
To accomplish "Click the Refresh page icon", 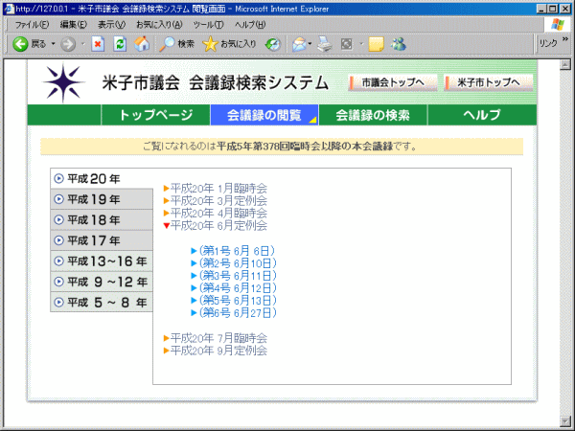I will [x=120, y=44].
